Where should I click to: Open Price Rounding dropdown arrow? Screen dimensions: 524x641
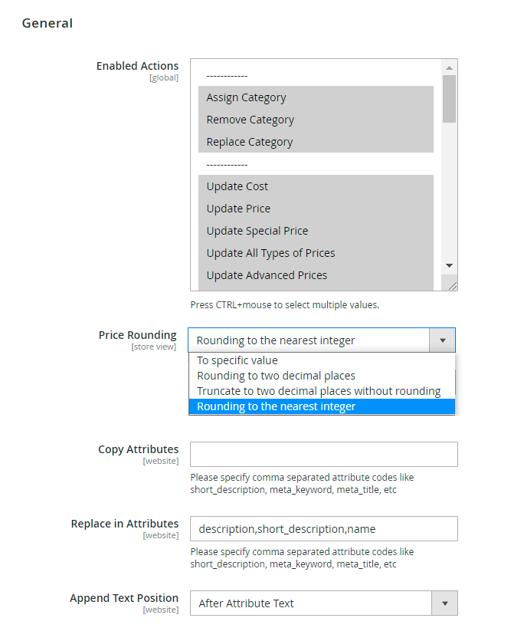[442, 340]
